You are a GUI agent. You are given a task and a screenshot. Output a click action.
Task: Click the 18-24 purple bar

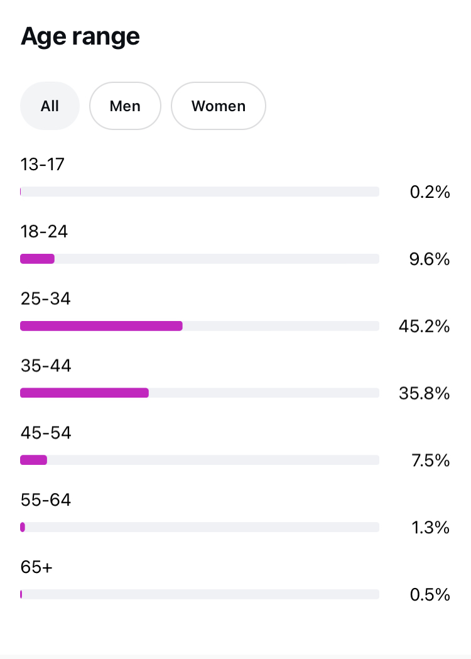coord(38,259)
